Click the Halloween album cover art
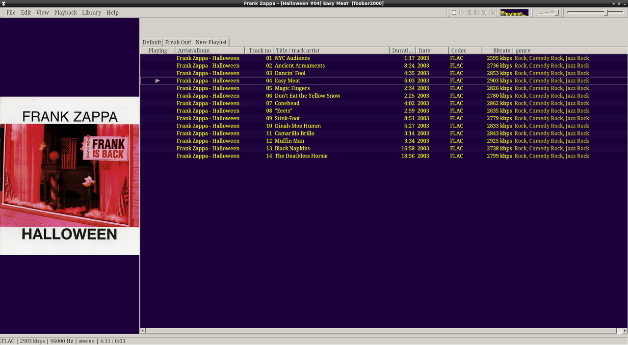Viewport: 628px width, 345px height. (x=70, y=176)
